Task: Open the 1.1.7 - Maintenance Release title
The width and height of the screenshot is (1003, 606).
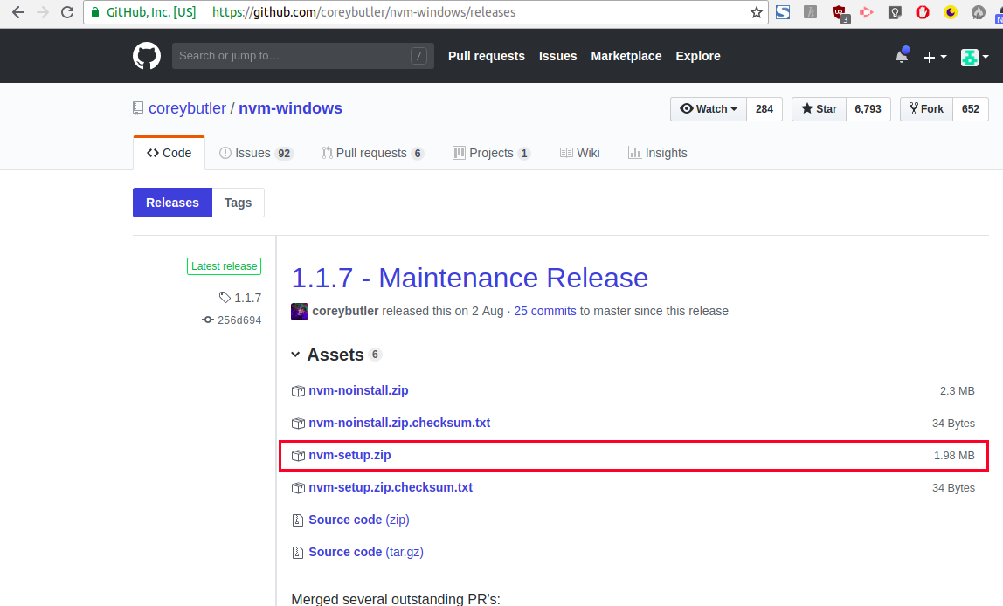Action: point(469,278)
